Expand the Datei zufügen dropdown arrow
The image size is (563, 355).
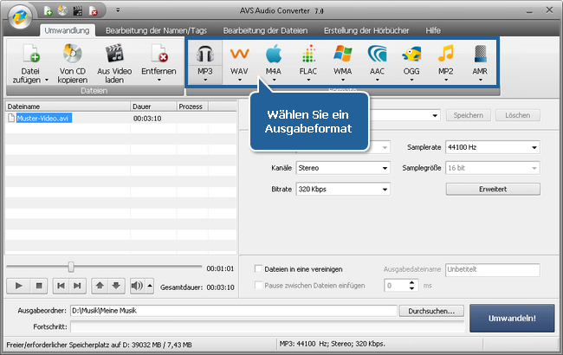(x=47, y=81)
